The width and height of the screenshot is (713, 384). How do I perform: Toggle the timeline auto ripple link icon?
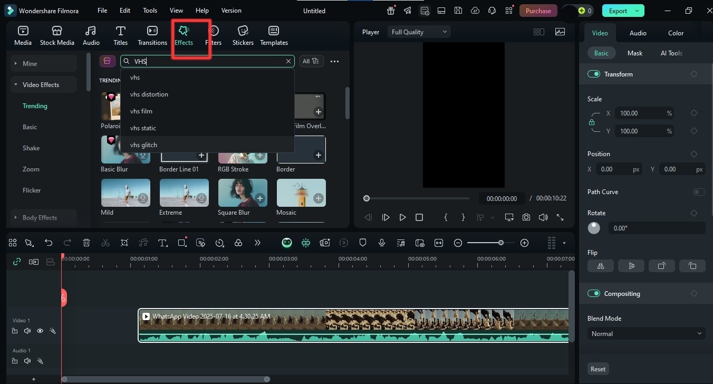coord(17,262)
